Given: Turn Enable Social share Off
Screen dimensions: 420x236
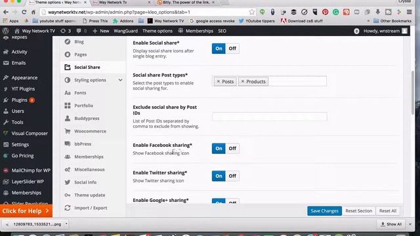Looking at the screenshot, I should [232, 49].
